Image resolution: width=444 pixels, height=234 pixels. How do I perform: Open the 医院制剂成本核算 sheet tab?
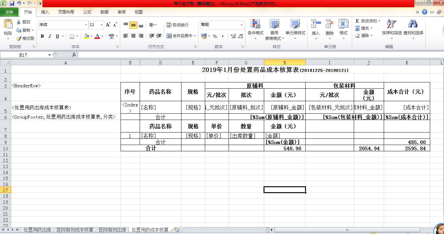coord(75,230)
